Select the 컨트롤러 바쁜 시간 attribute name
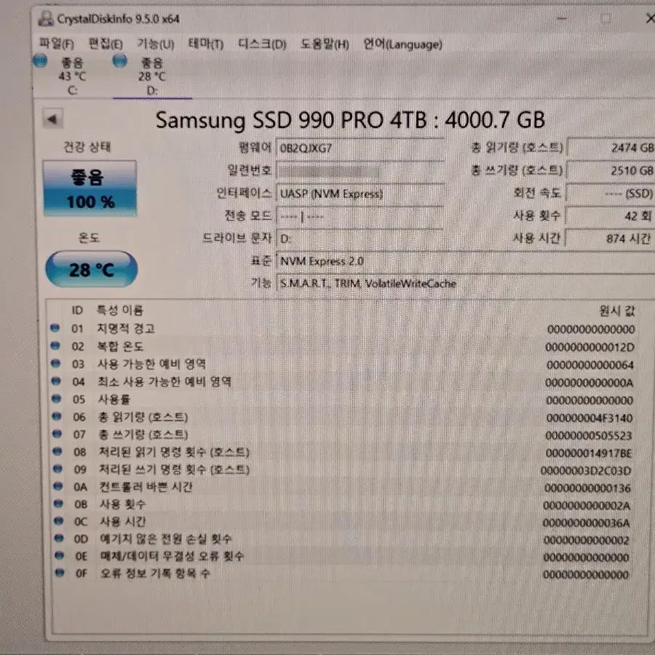 point(146,487)
